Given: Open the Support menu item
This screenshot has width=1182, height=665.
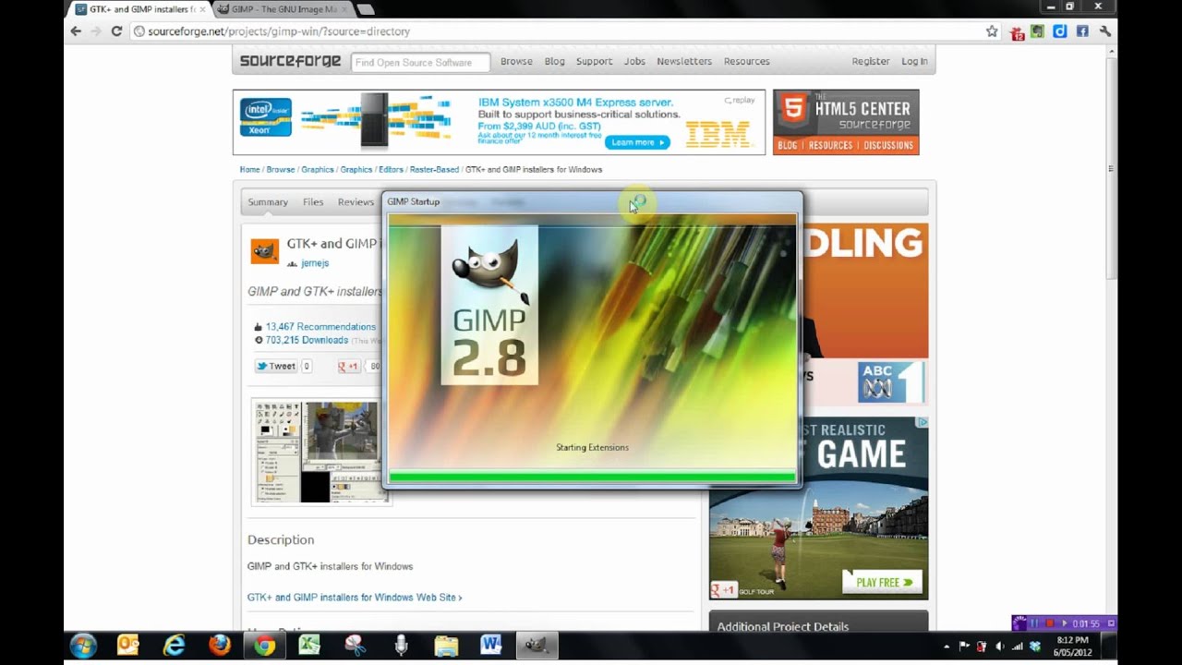Looking at the screenshot, I should (x=594, y=61).
